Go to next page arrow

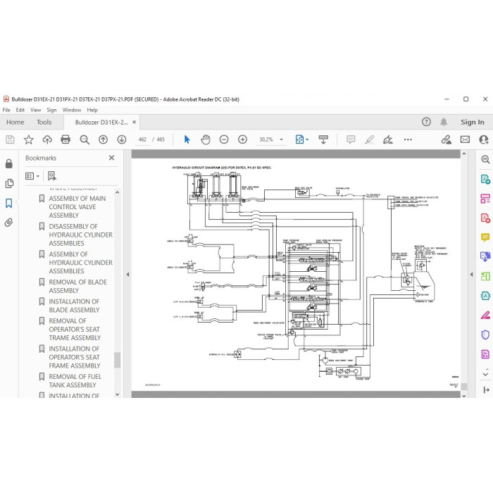click(x=122, y=139)
